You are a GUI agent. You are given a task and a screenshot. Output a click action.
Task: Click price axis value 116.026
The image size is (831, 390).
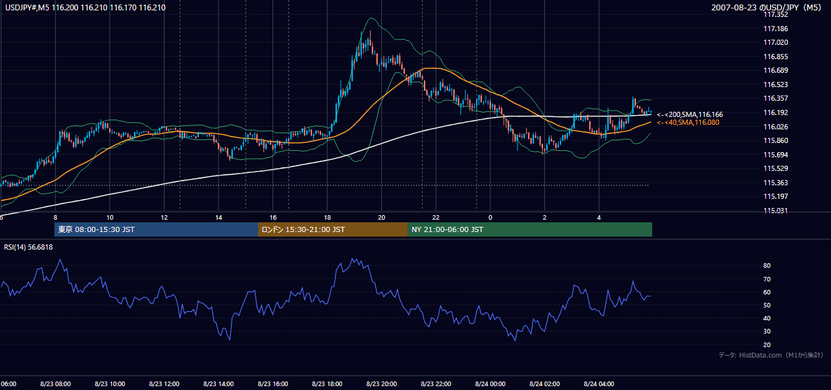point(774,127)
